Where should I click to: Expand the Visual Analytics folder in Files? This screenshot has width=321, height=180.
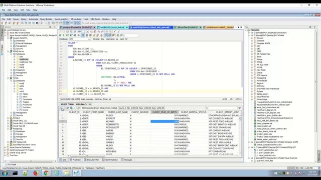click(252, 96)
